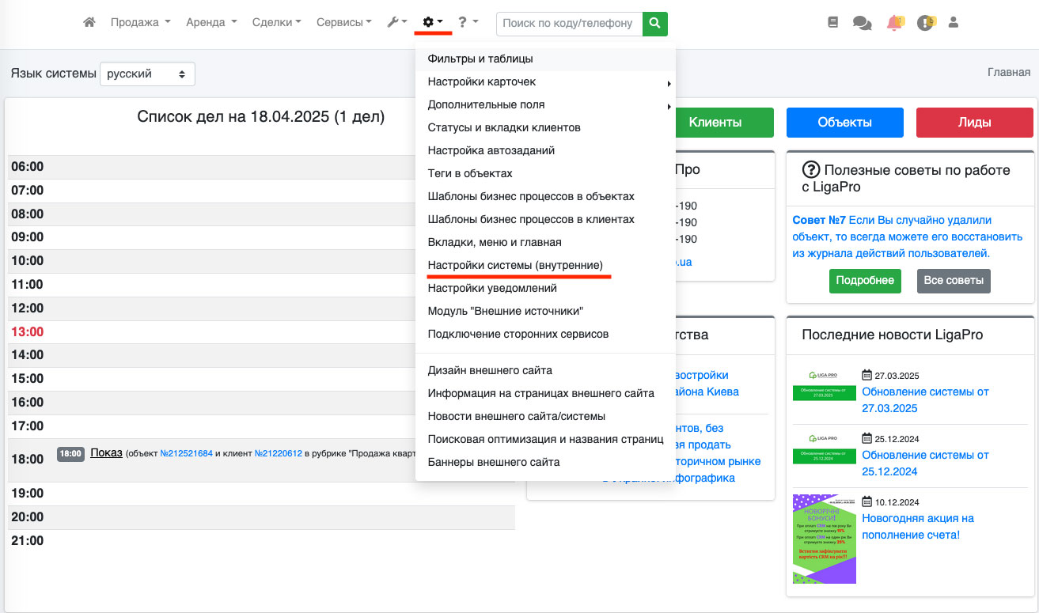The width and height of the screenshot is (1039, 613).
Task: Click the notification bell icon
Action: coord(894,23)
